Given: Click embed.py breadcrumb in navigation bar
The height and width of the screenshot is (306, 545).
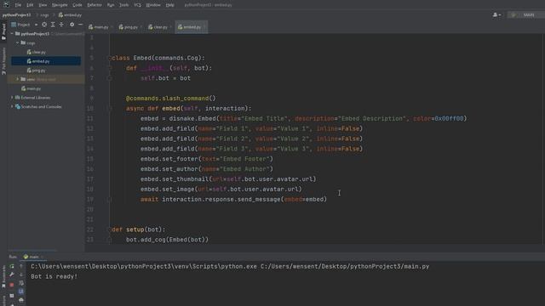Looking at the screenshot, I should pos(70,15).
